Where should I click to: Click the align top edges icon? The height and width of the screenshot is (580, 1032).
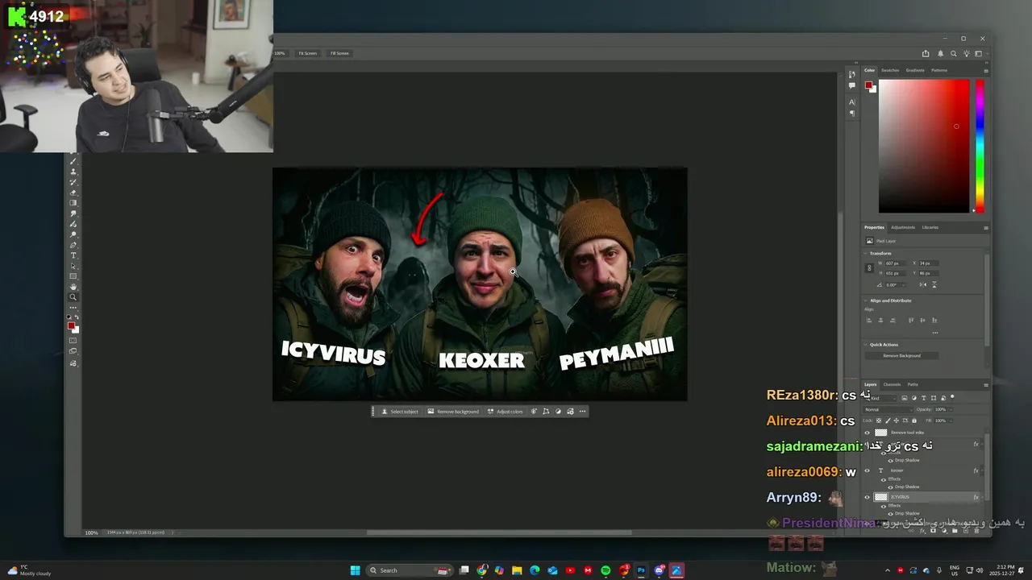point(911,320)
